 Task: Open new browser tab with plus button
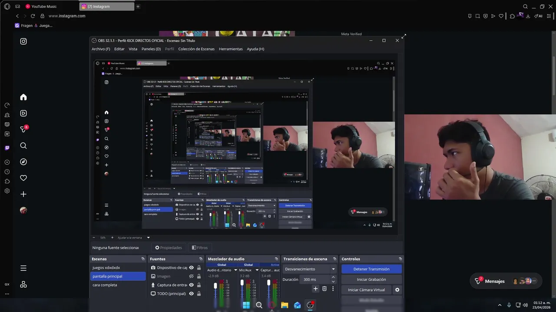click(x=138, y=6)
